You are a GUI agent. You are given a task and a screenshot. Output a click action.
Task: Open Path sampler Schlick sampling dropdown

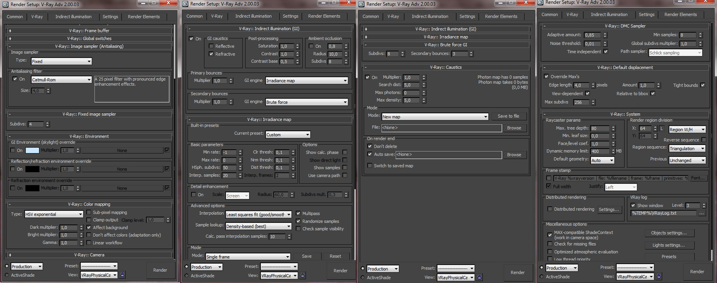675,53
